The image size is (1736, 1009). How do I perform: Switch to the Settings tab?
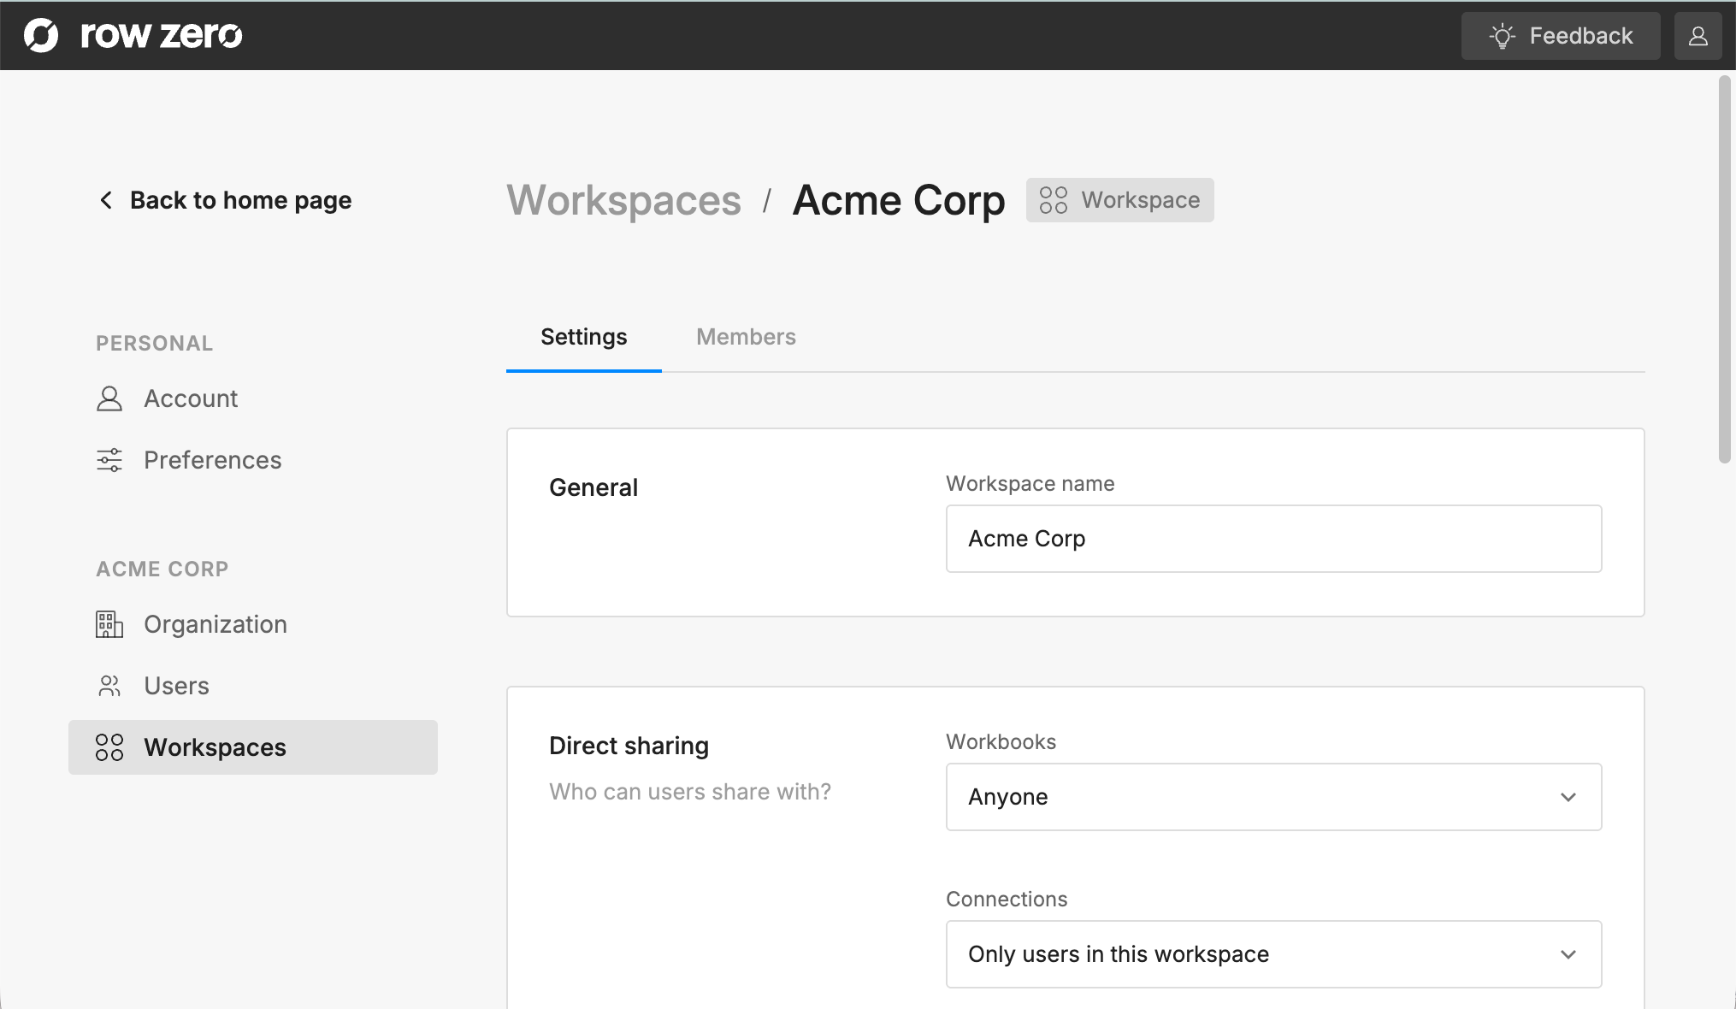coord(584,337)
